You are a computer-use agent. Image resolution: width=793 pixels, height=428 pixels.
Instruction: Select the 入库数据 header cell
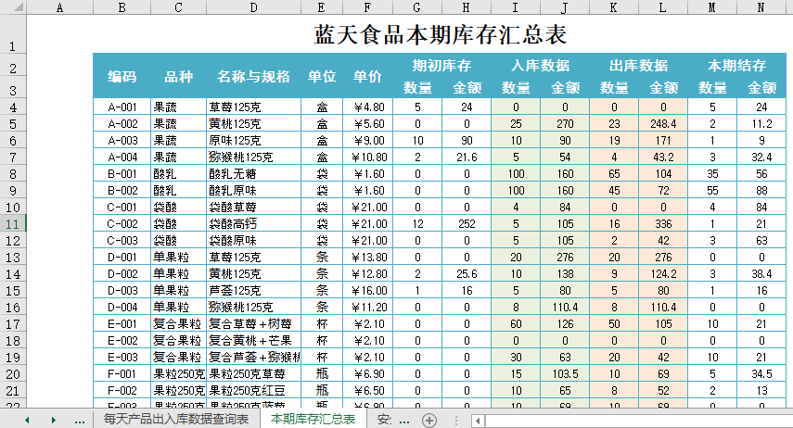point(540,66)
